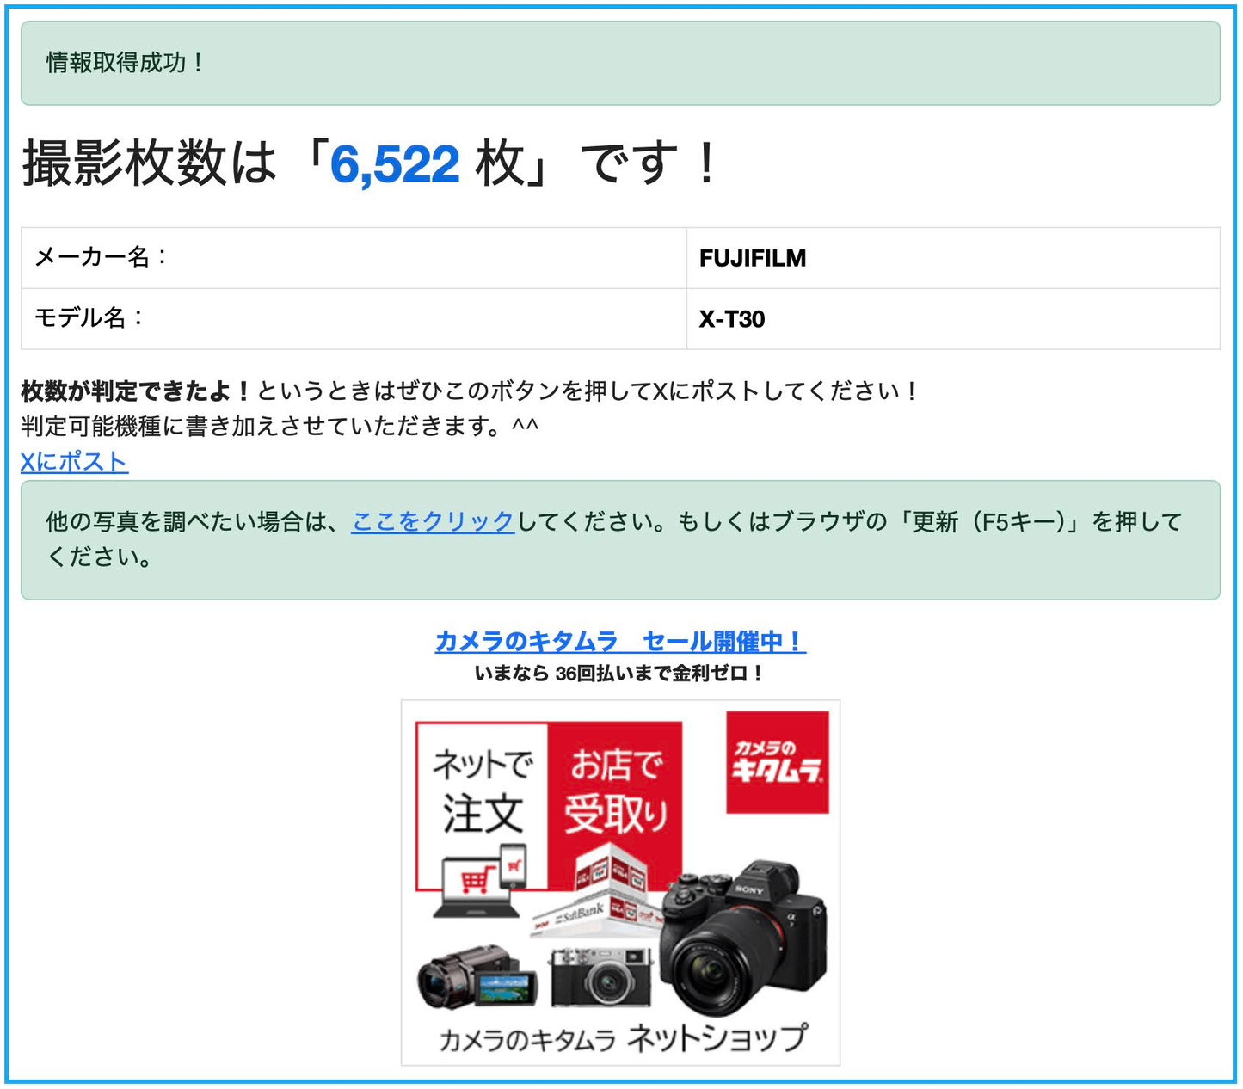Click the blue shot count 6,522
This screenshot has height=1089, width=1243.
(x=391, y=163)
